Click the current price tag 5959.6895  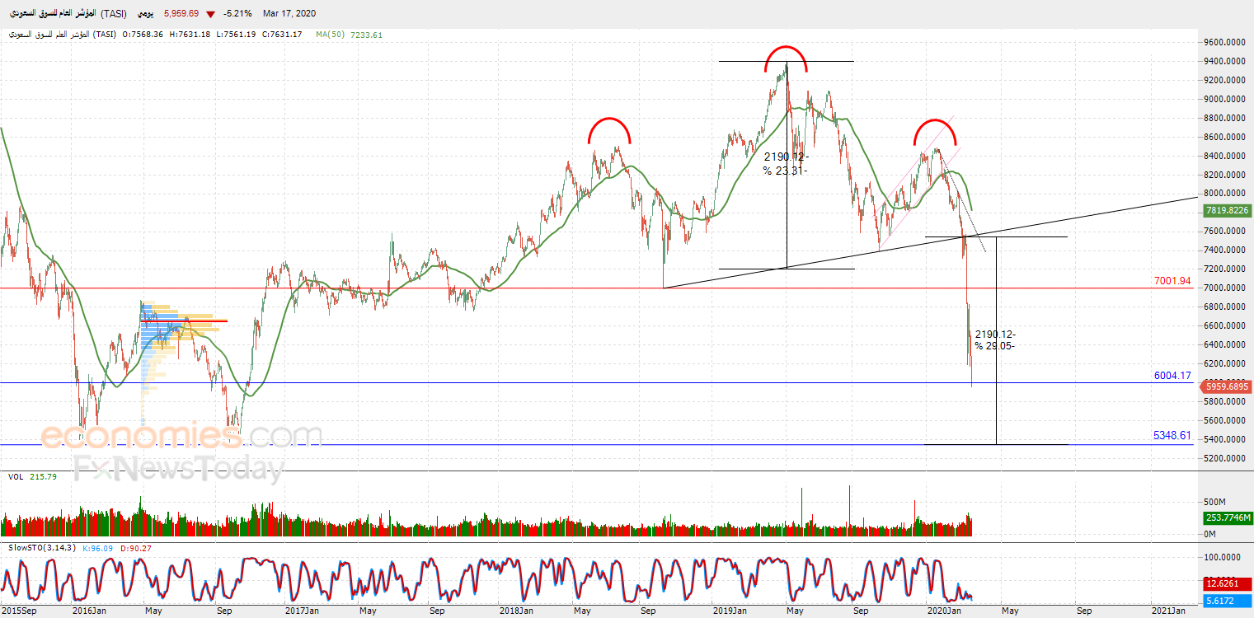point(1227,386)
